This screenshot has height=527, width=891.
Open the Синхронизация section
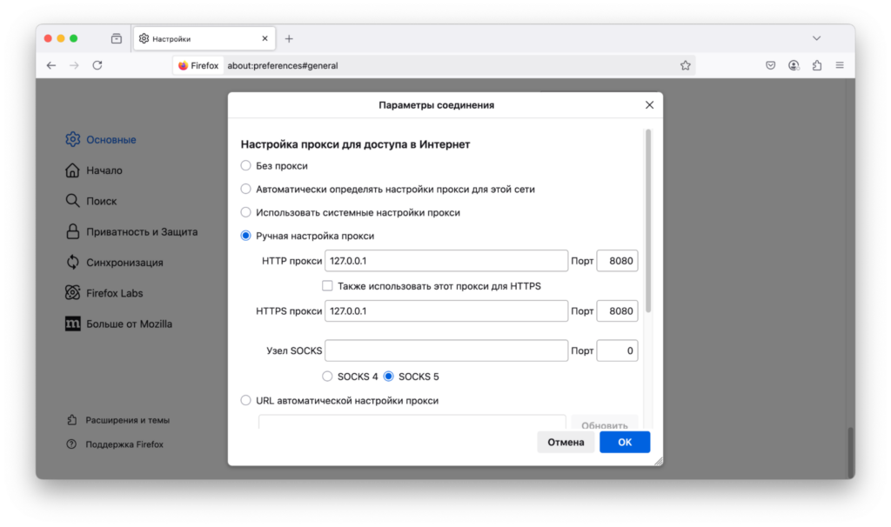point(124,262)
